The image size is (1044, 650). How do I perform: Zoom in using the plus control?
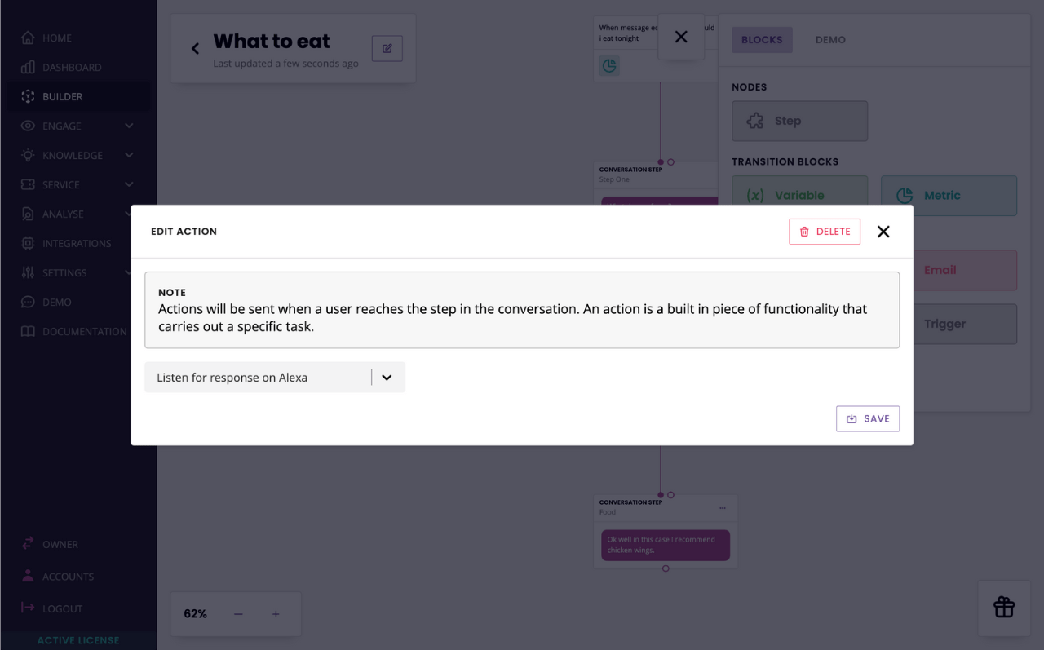coord(276,613)
